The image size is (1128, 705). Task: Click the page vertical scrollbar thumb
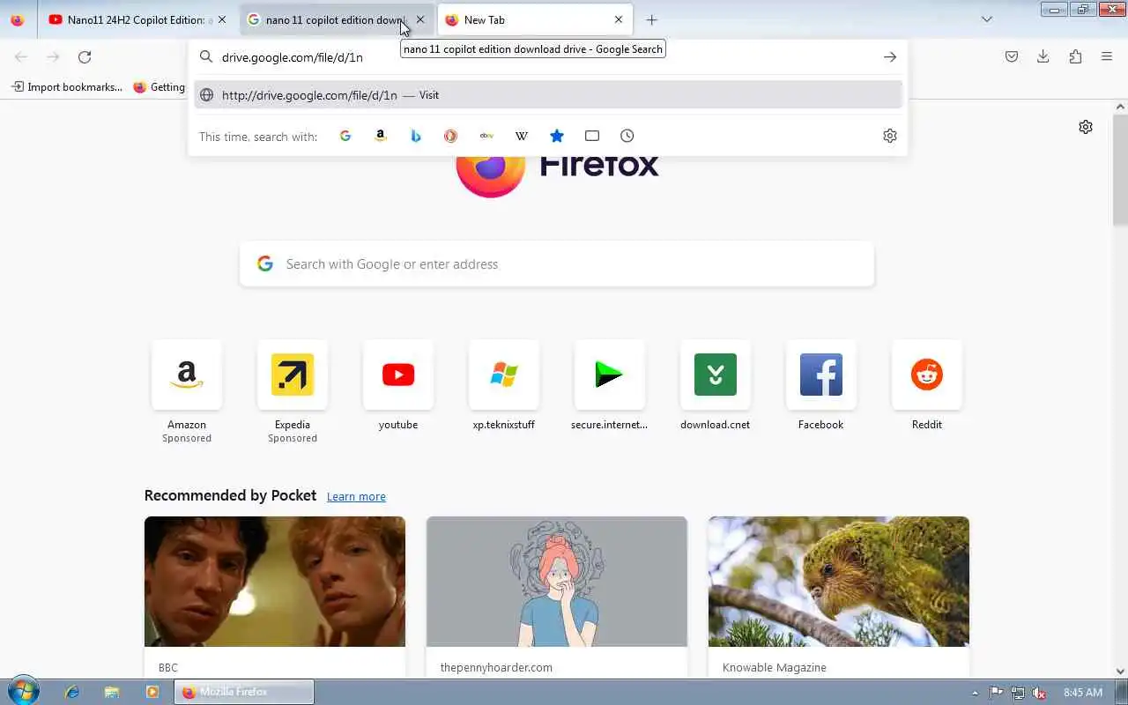pyautogui.click(x=1120, y=169)
